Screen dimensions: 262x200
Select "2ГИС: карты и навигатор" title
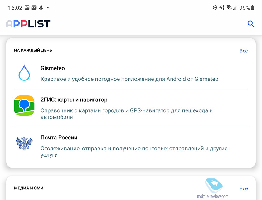point(74,100)
